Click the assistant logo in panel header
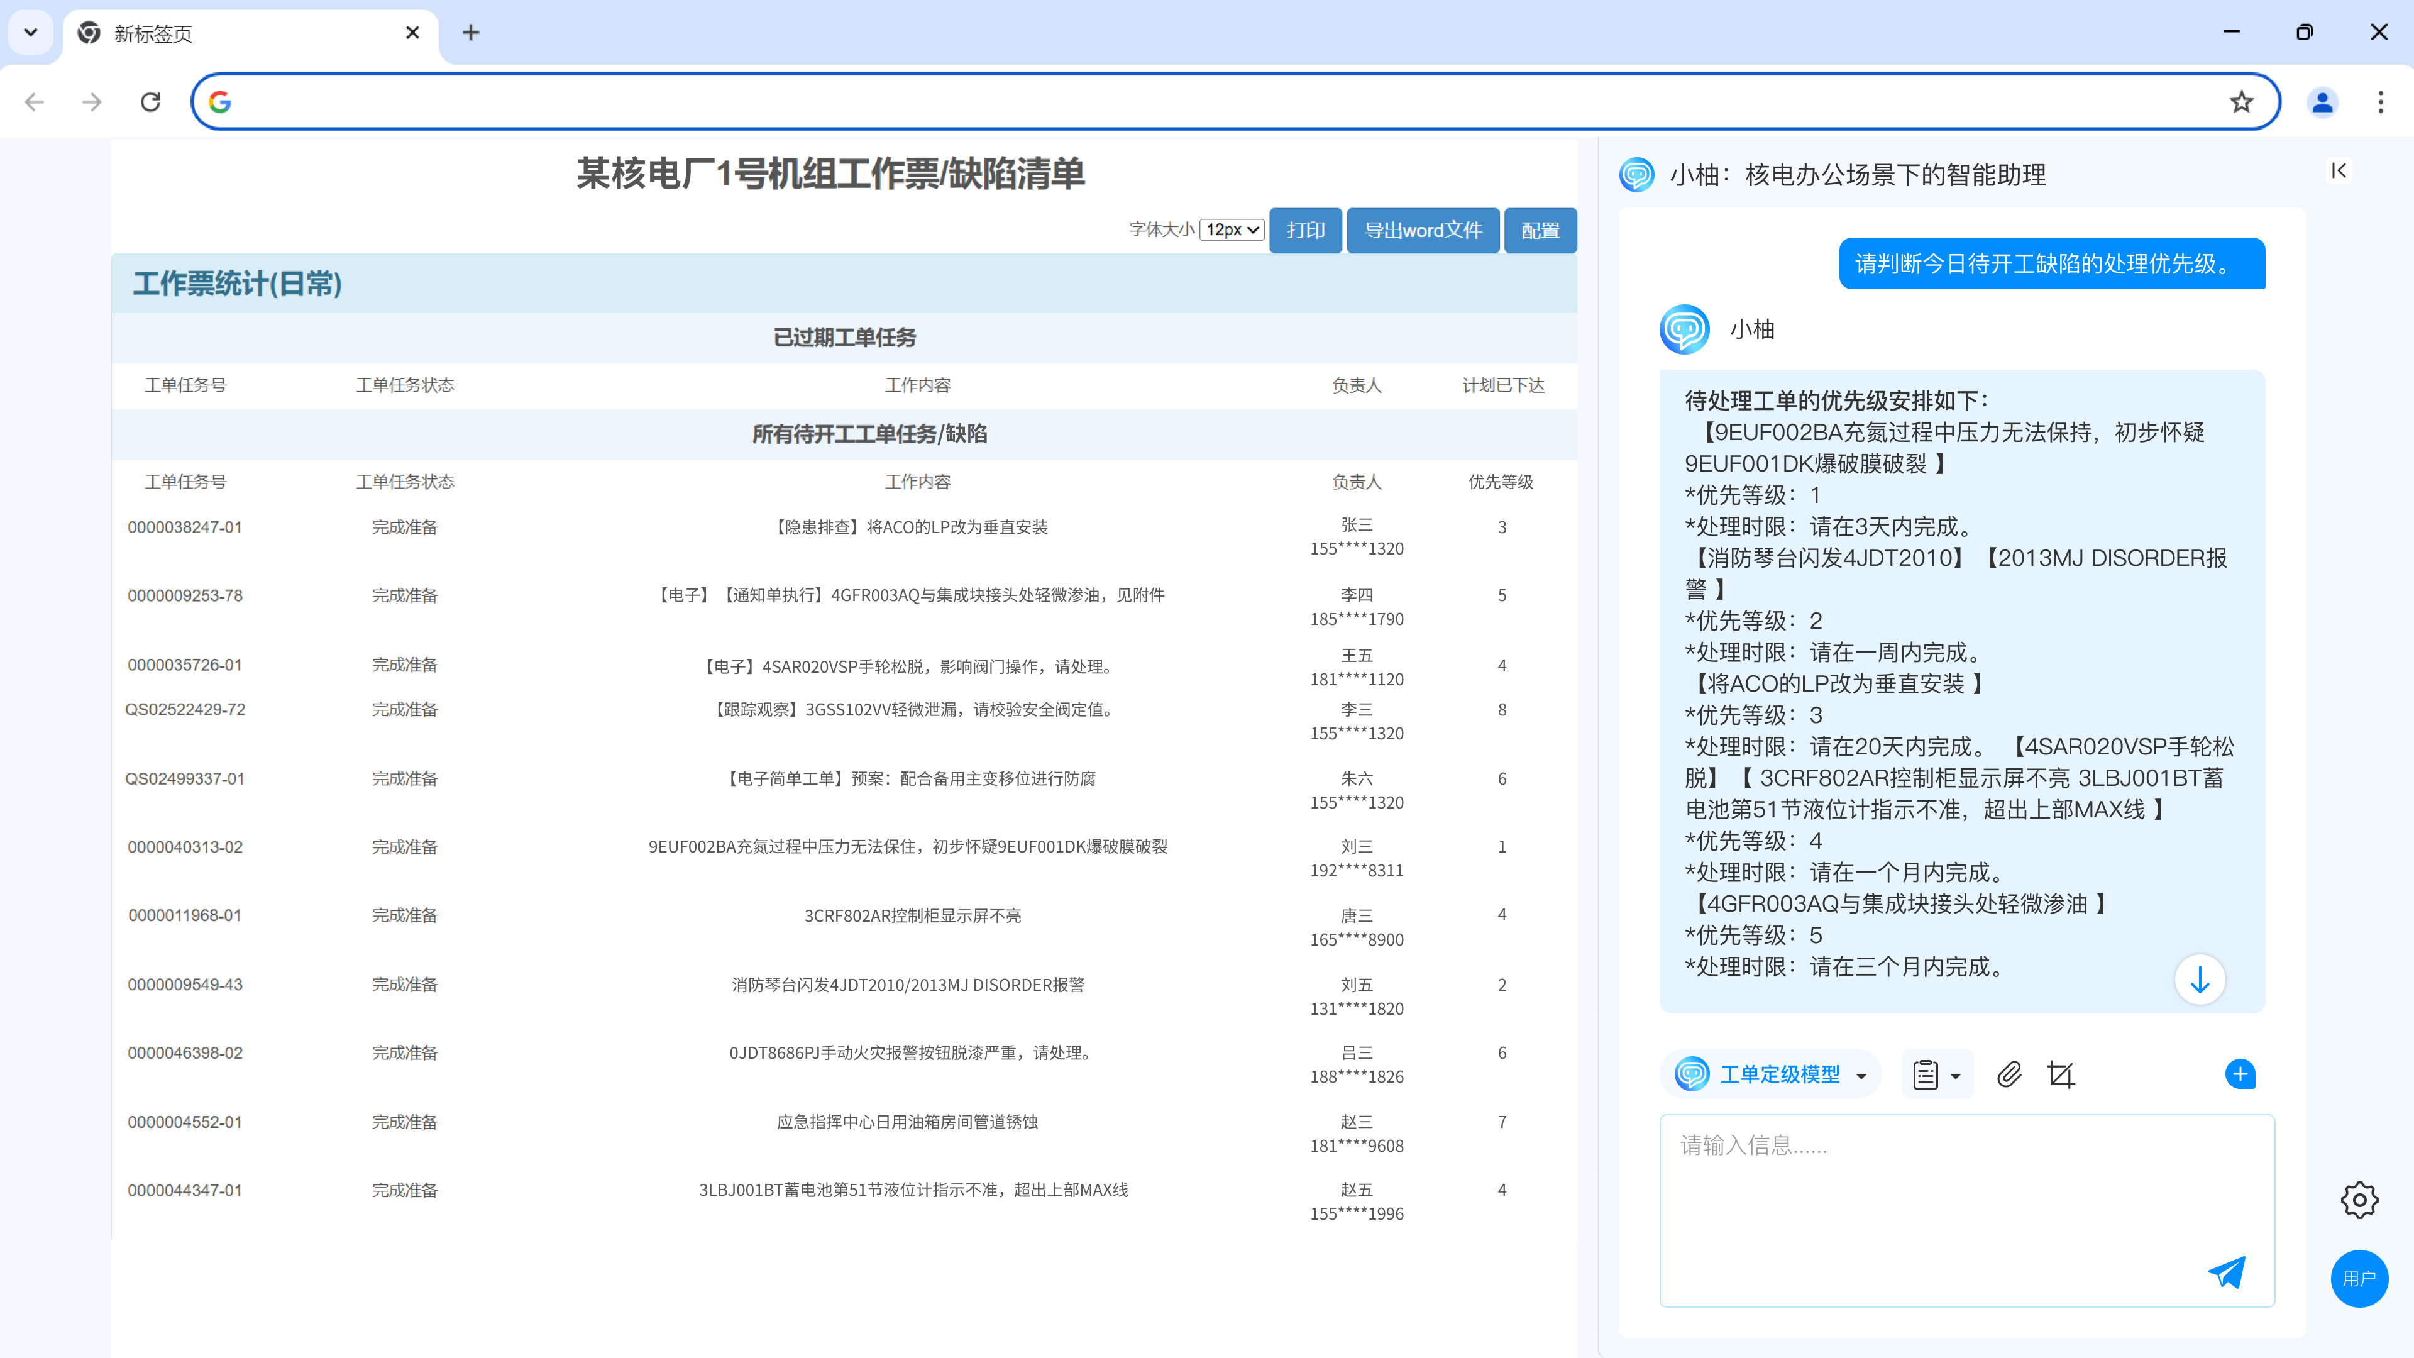The image size is (2414, 1358). pos(1637,174)
